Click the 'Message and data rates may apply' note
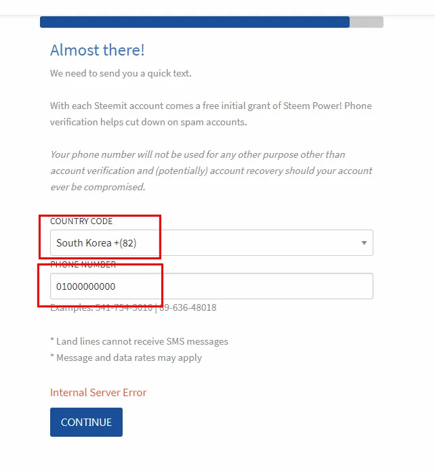This screenshot has height=474, width=435. coord(126,358)
